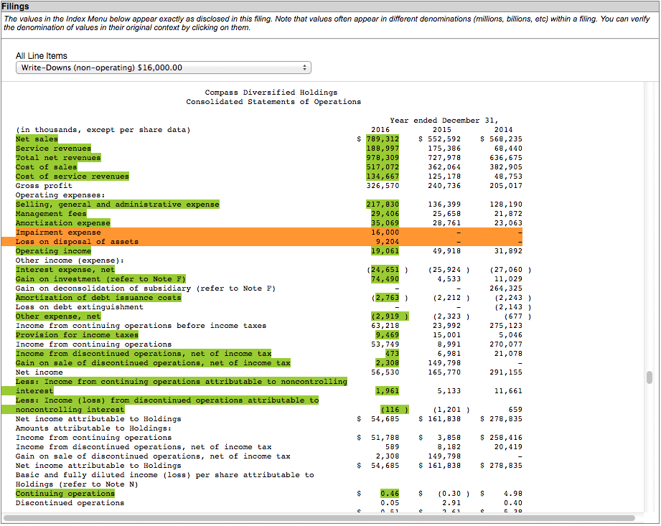Click the 2016 net sales value 789,312
This screenshot has width=661, height=526.
click(383, 139)
